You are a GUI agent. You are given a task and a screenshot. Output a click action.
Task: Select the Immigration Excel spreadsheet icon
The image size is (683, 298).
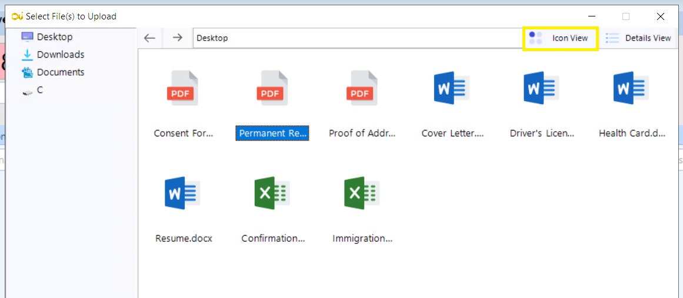[362, 193]
